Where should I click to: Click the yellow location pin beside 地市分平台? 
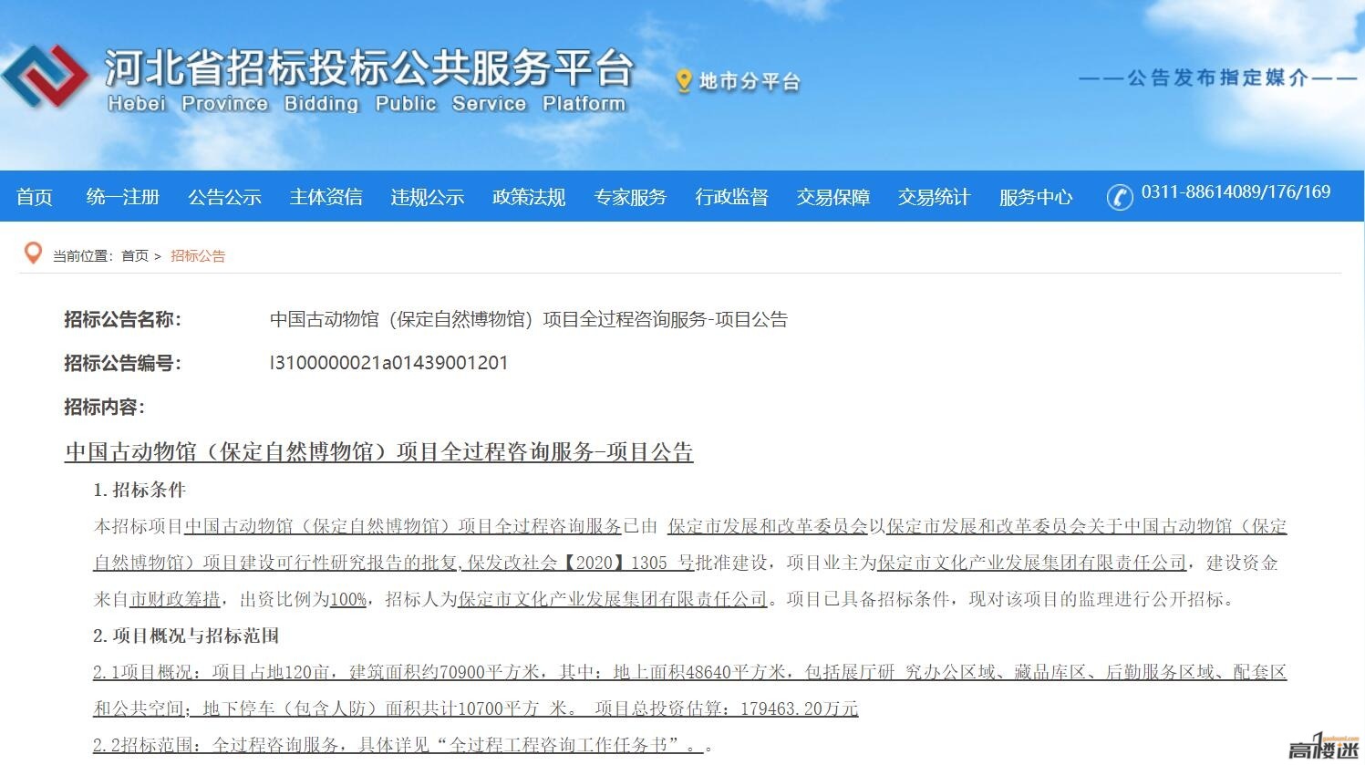[x=684, y=82]
